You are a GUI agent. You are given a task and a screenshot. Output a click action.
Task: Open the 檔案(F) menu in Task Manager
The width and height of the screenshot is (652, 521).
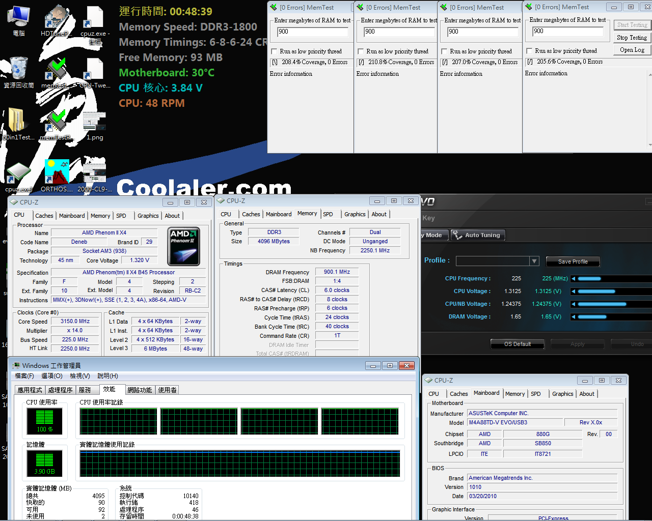pyautogui.click(x=24, y=376)
